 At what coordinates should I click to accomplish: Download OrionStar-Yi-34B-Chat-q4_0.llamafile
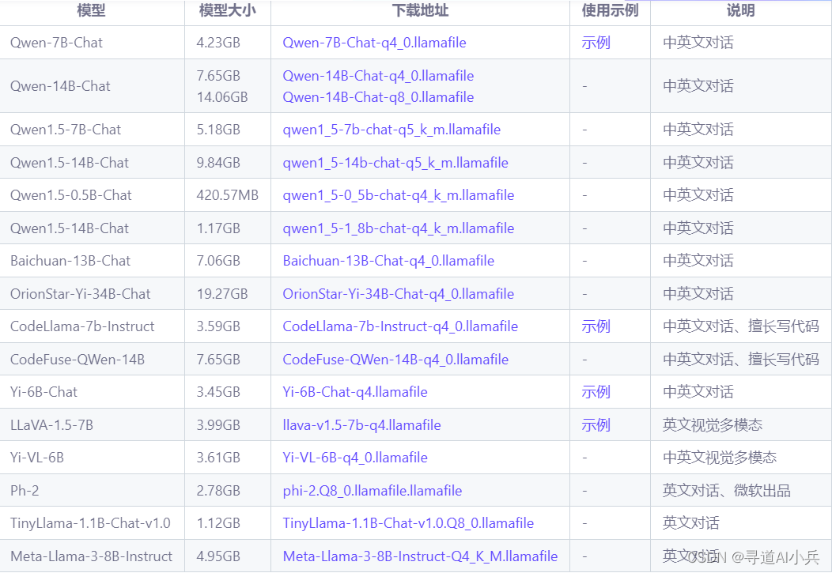click(398, 294)
